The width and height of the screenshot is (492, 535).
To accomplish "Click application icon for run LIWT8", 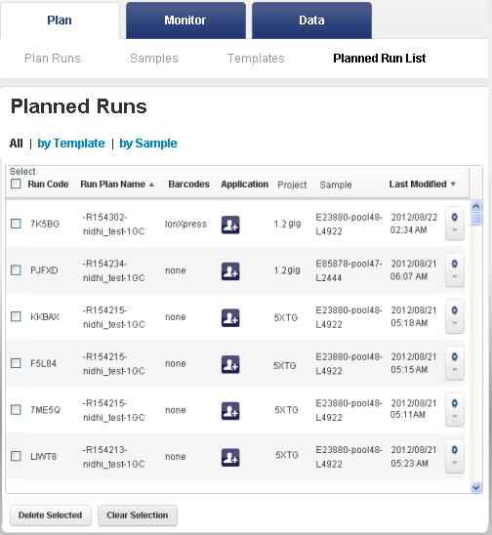I will [x=230, y=457].
